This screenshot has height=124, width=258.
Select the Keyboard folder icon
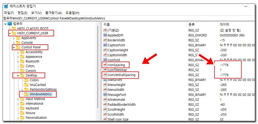(22, 108)
